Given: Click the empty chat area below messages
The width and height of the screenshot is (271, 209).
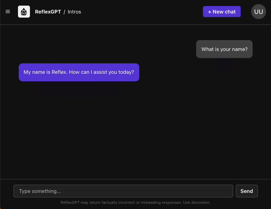Looking at the screenshot, I should (135, 135).
